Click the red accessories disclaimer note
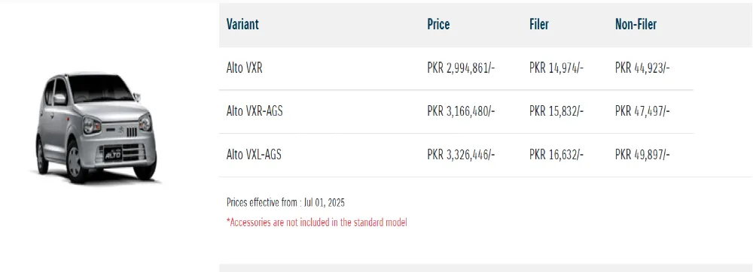 [x=317, y=222]
